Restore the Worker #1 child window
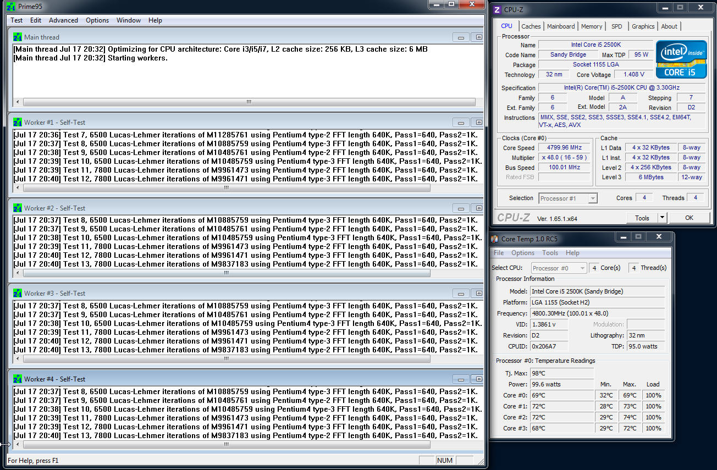Screen dimensions: 717x470 [478, 123]
